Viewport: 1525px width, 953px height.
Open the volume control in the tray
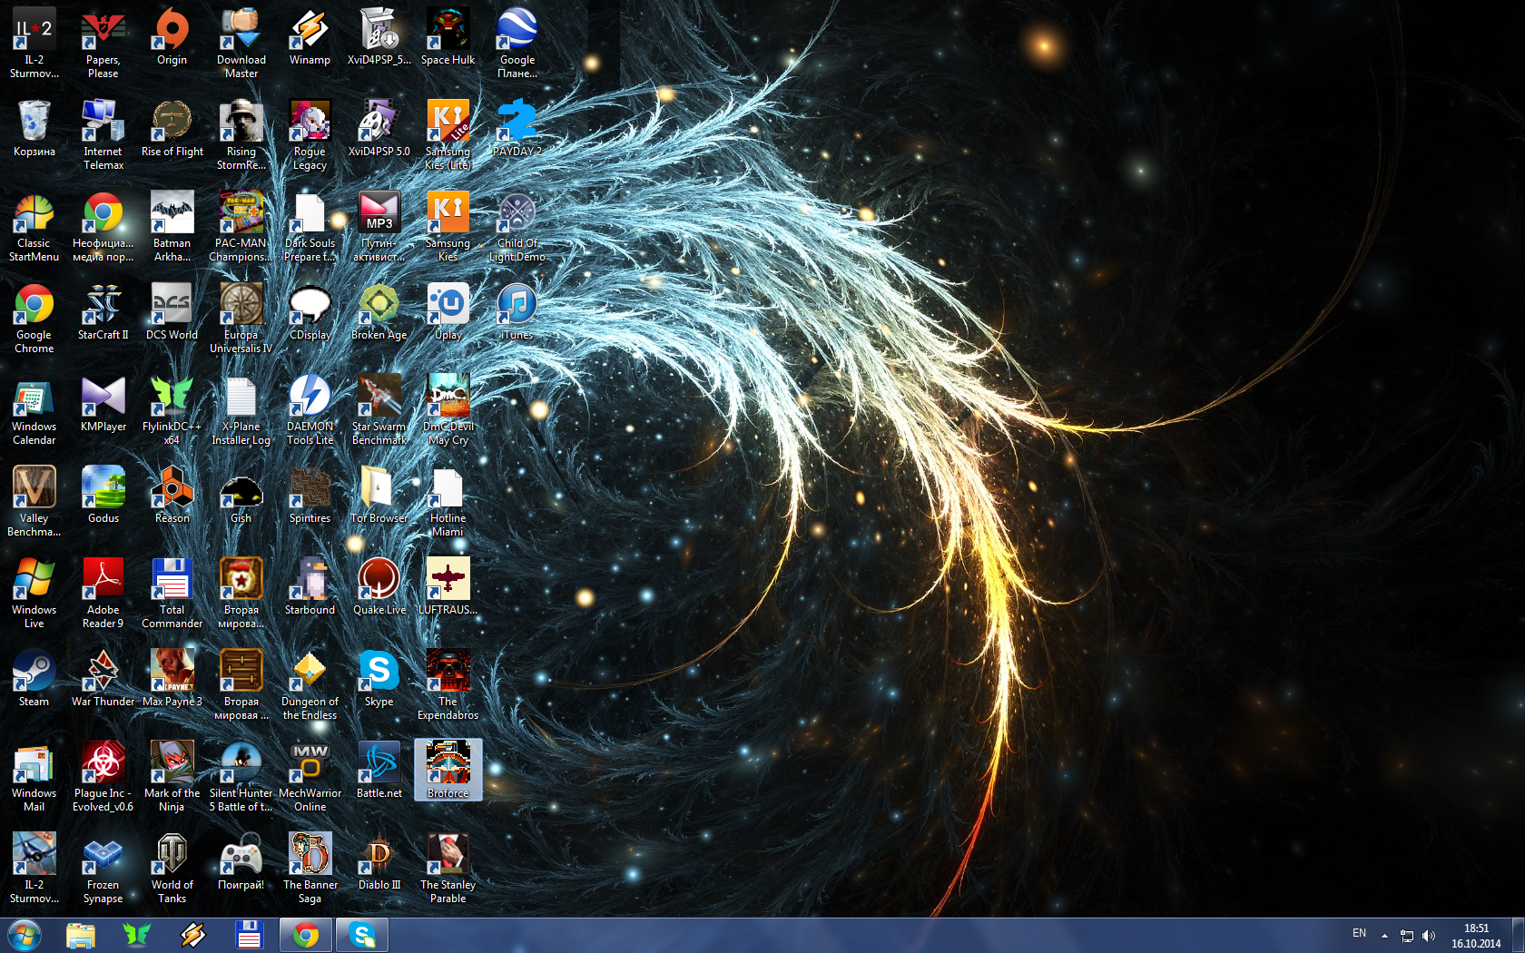(x=1429, y=935)
